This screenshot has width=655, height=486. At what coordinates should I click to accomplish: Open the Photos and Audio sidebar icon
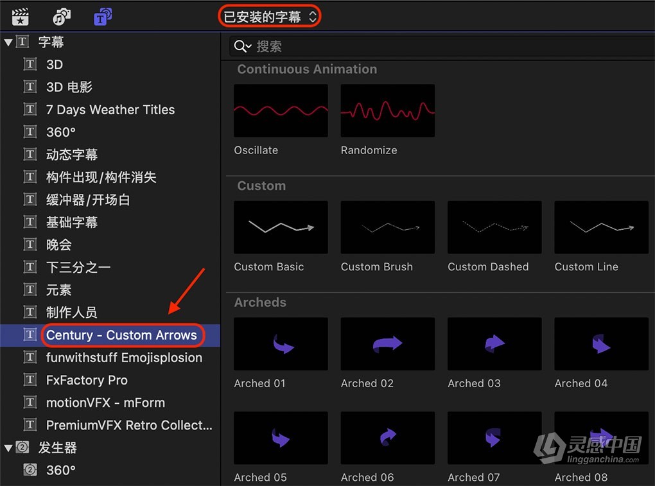62,17
